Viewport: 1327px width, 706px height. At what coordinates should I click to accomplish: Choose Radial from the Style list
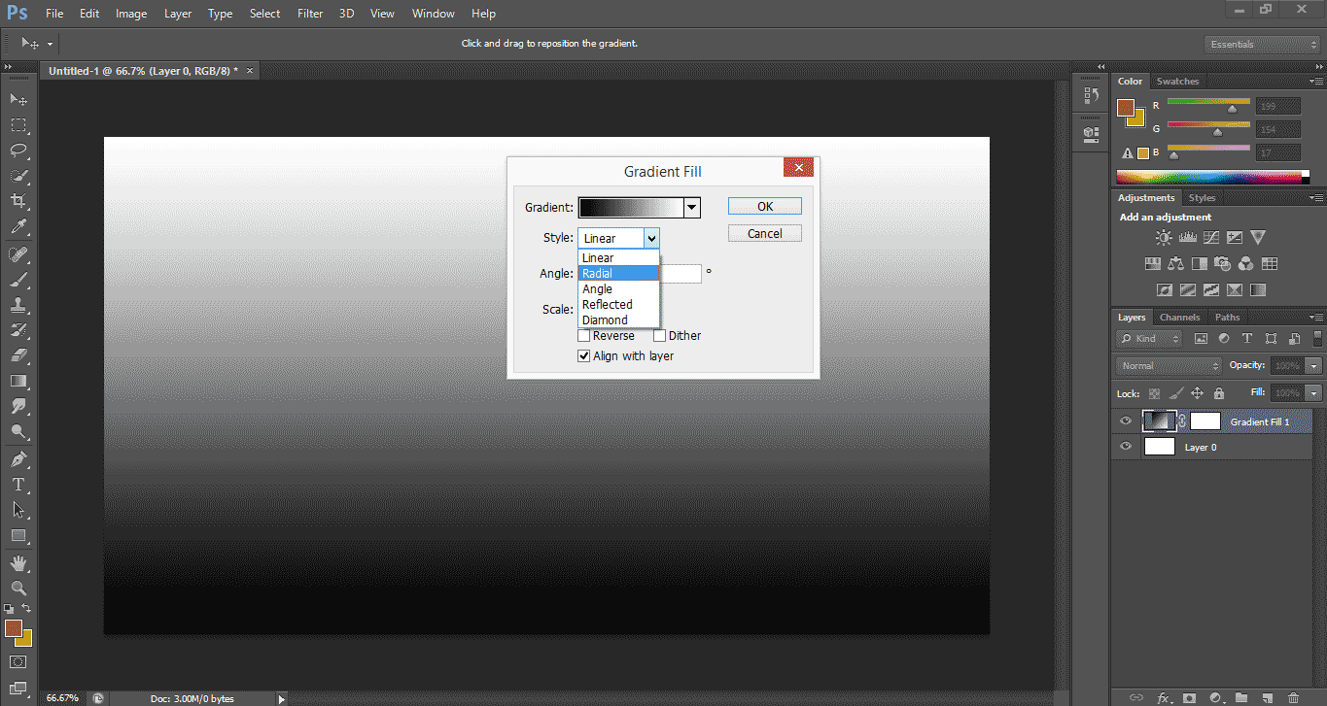click(x=619, y=274)
